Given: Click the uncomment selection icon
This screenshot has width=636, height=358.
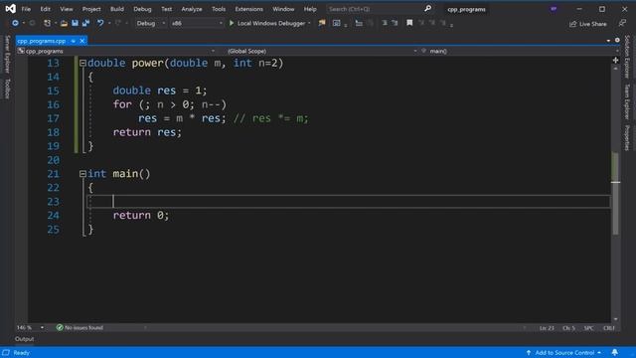Looking at the screenshot, I should [395, 23].
